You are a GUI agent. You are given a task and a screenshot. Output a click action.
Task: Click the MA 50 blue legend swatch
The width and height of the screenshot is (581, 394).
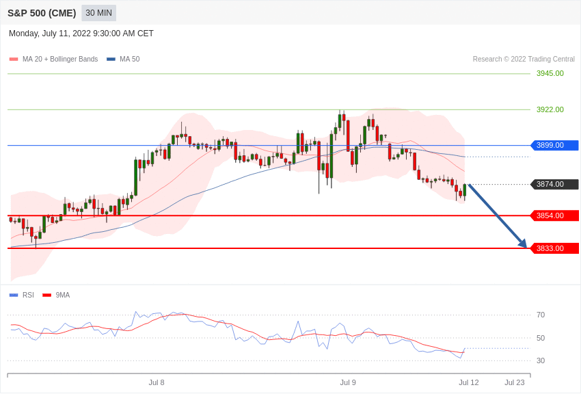111,59
